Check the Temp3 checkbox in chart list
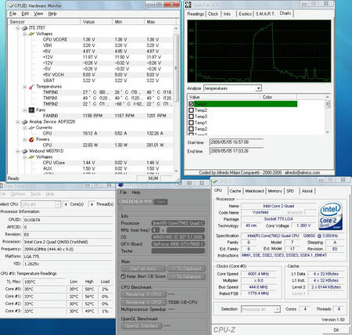The width and height of the screenshot is (352, 335). (191, 117)
